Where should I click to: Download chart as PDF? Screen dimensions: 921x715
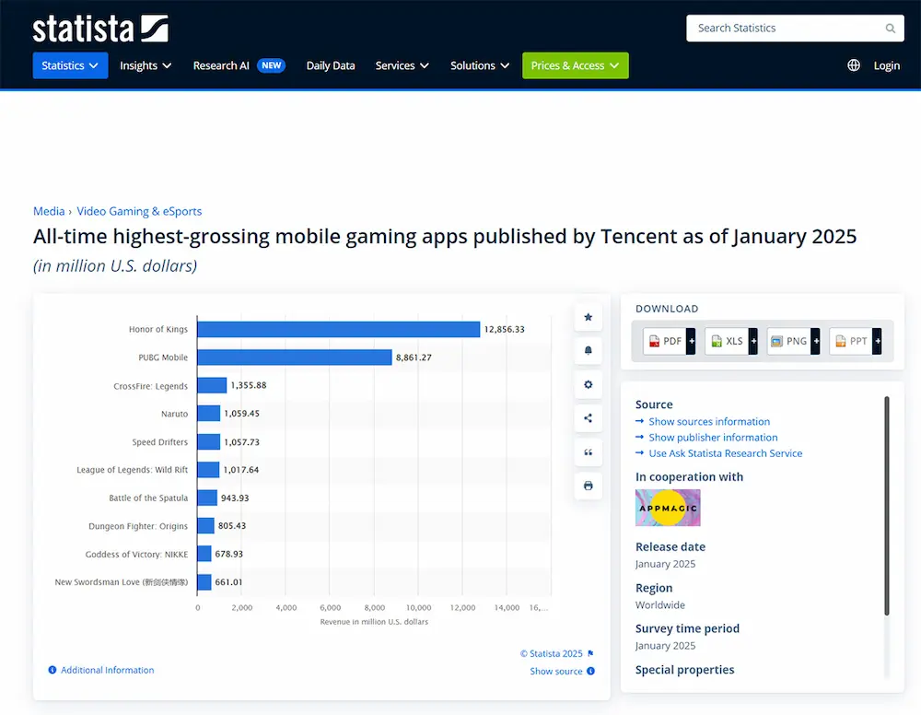669,341
